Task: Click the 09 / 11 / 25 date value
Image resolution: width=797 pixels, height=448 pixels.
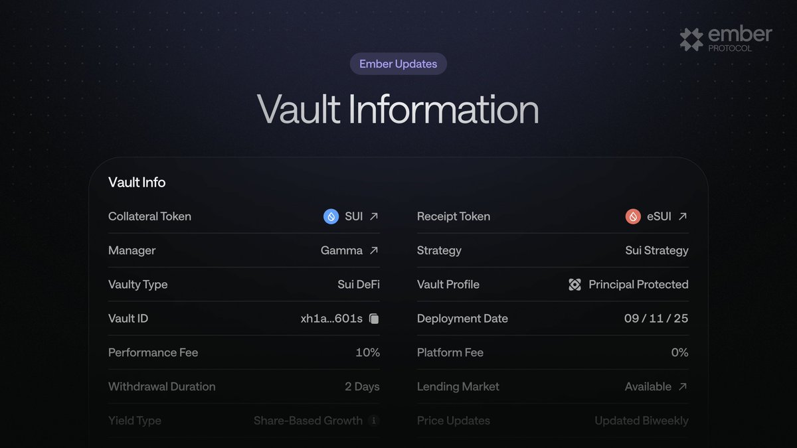Action: click(656, 319)
